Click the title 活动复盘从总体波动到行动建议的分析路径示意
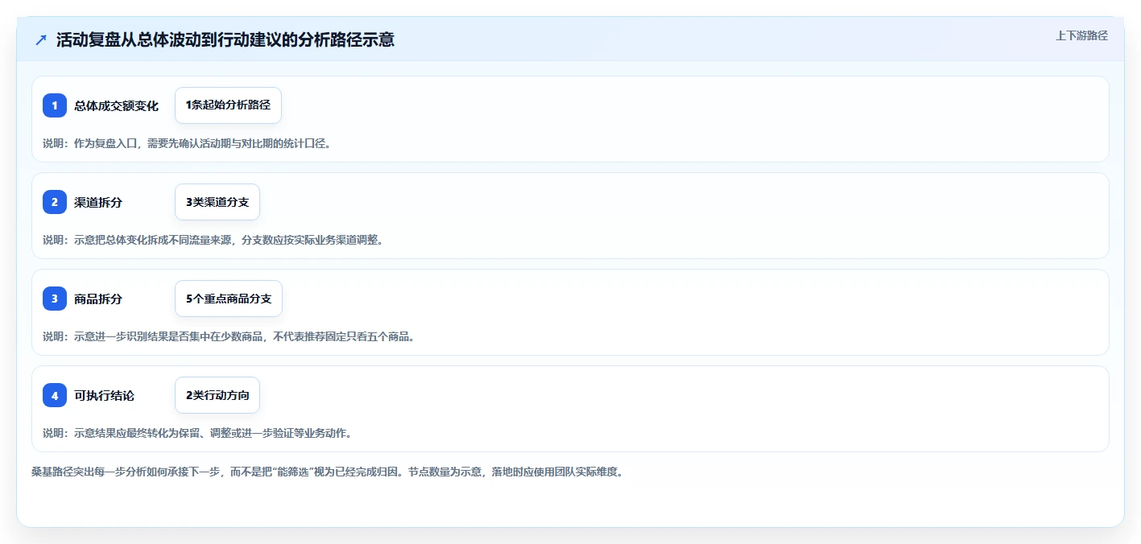This screenshot has height=544, width=1141. click(225, 39)
